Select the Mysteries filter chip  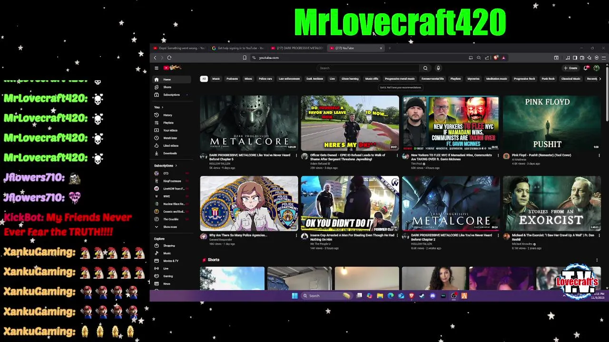coord(473,79)
